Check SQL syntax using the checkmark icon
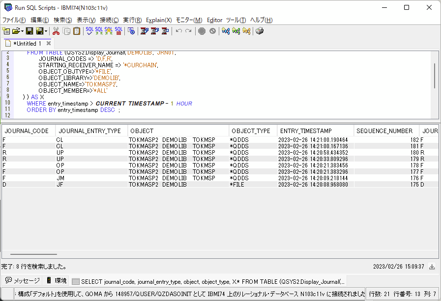The image size is (441, 301). [88, 31]
